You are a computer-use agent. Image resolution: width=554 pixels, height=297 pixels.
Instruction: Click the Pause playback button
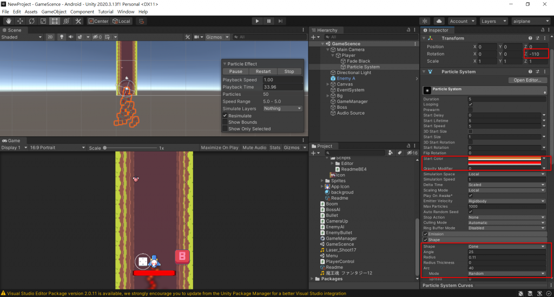click(269, 21)
